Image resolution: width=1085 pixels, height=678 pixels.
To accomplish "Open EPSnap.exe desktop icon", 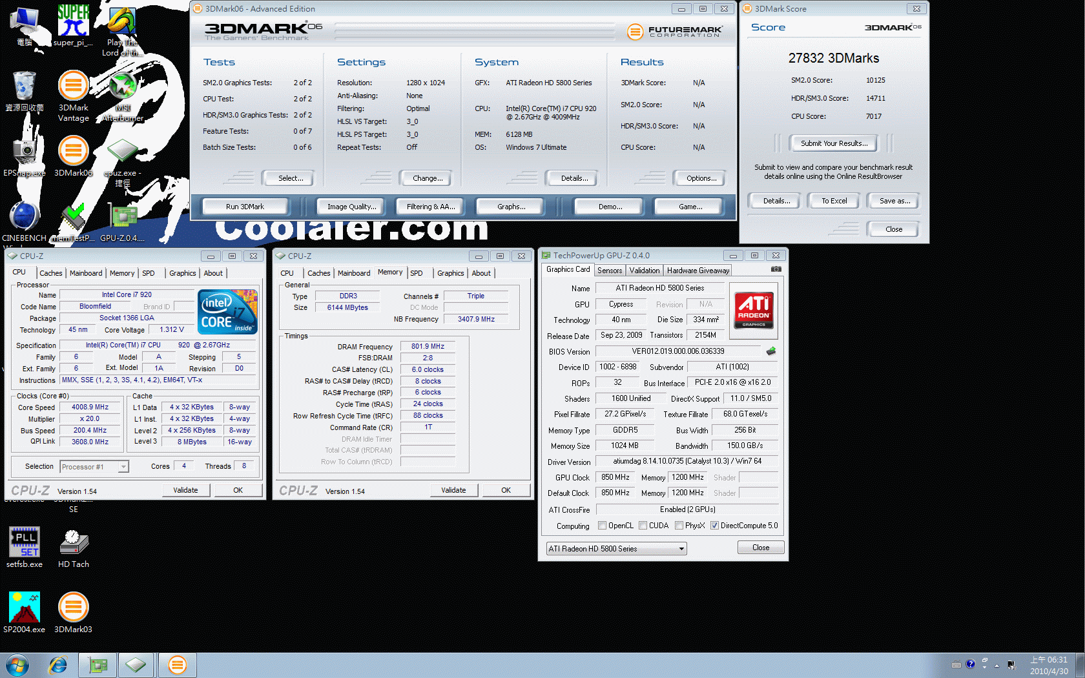I will pos(25,156).
